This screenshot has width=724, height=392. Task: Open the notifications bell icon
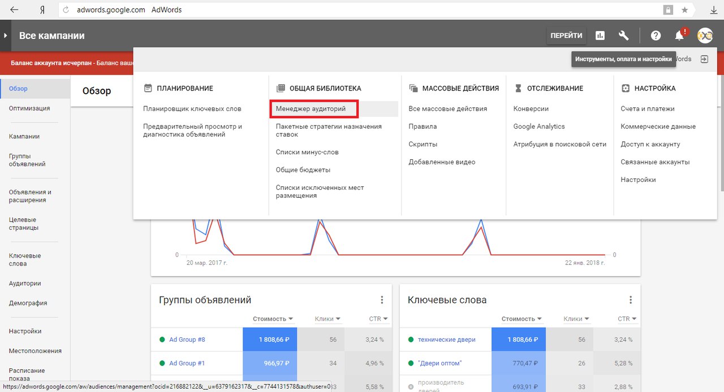click(x=679, y=36)
